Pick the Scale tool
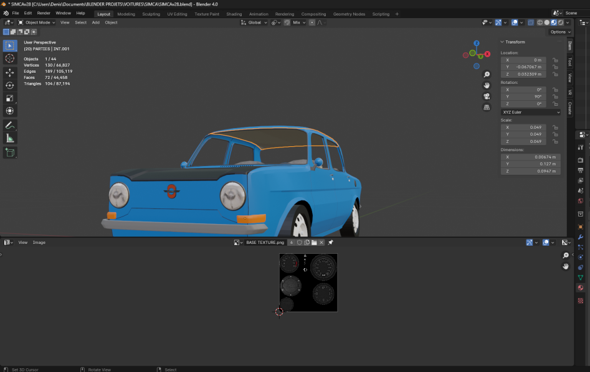Viewport: 590px width, 372px height. (x=10, y=98)
